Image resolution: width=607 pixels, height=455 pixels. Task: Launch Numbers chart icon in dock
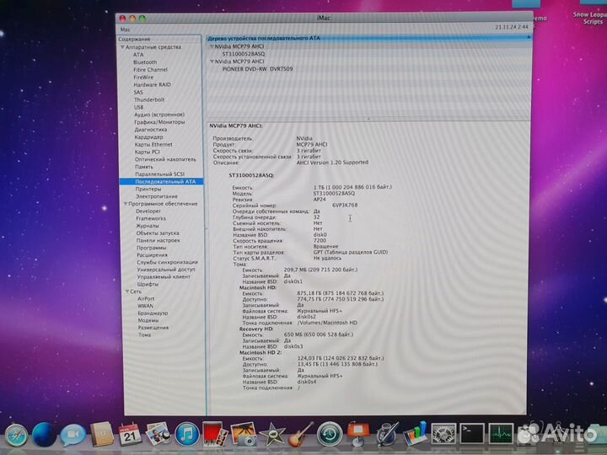(415, 434)
